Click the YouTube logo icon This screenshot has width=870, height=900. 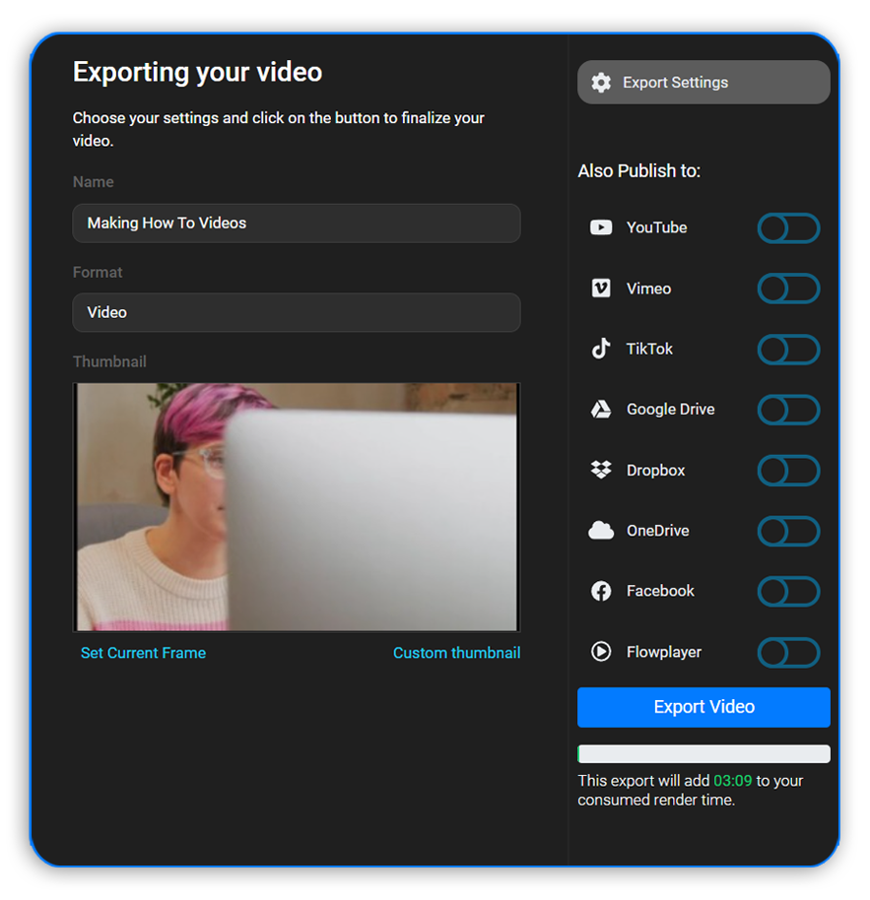pyautogui.click(x=601, y=227)
